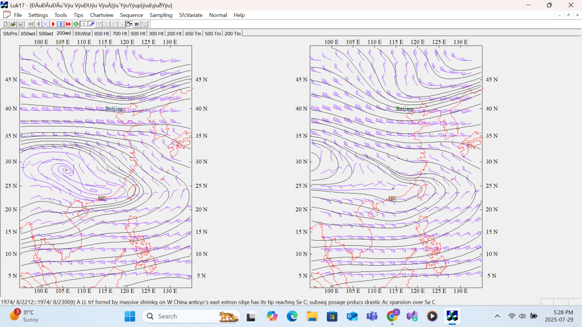Click the New document toolbar icon
Screen dimensions: 582x327
(x=6, y=24)
